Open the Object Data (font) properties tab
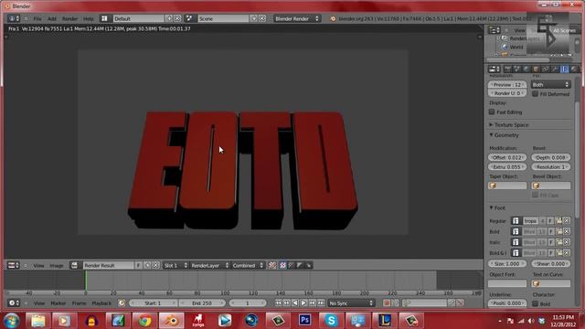 (565, 69)
